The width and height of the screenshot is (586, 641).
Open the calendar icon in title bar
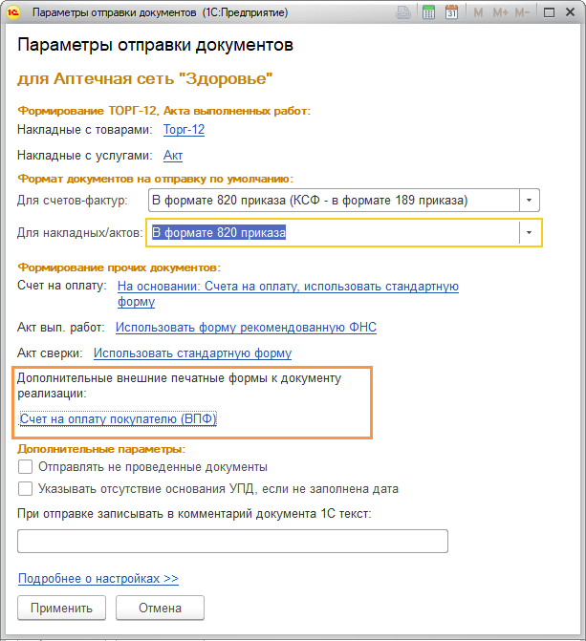click(451, 12)
